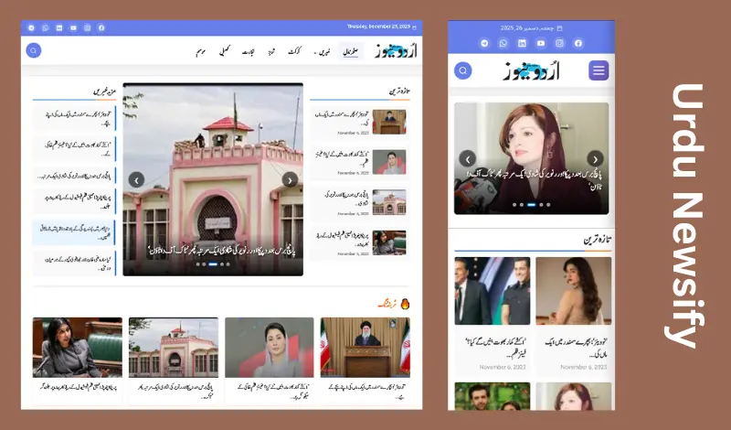Open highlighted blue row in More News list
This screenshot has width=731, height=430.
coord(74,232)
